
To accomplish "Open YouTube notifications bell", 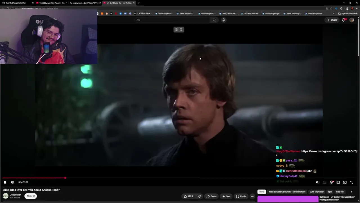I will [x=344, y=20].
